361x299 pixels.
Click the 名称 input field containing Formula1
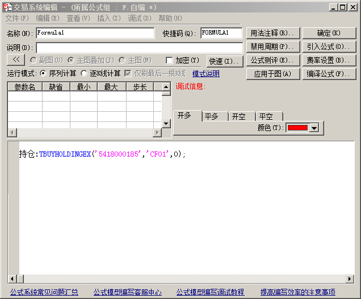pos(95,33)
